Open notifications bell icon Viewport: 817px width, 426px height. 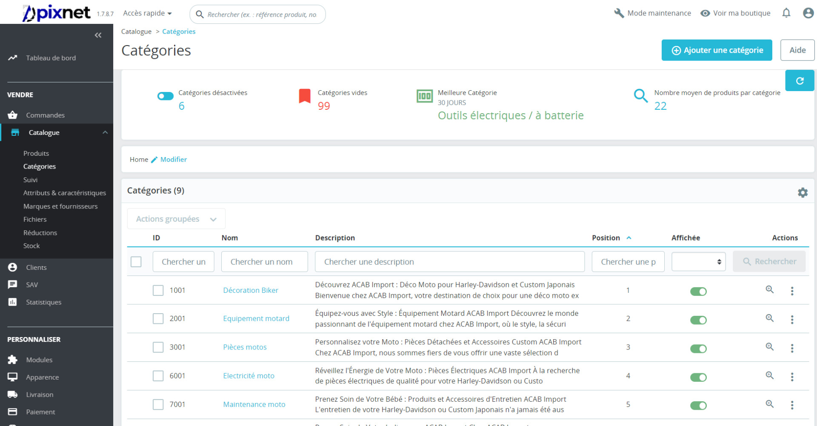pyautogui.click(x=786, y=13)
